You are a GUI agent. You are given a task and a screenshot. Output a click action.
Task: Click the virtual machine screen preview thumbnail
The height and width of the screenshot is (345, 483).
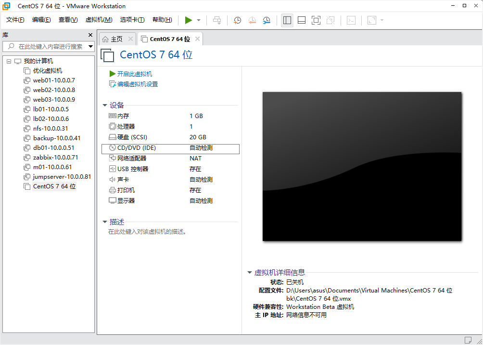362,166
